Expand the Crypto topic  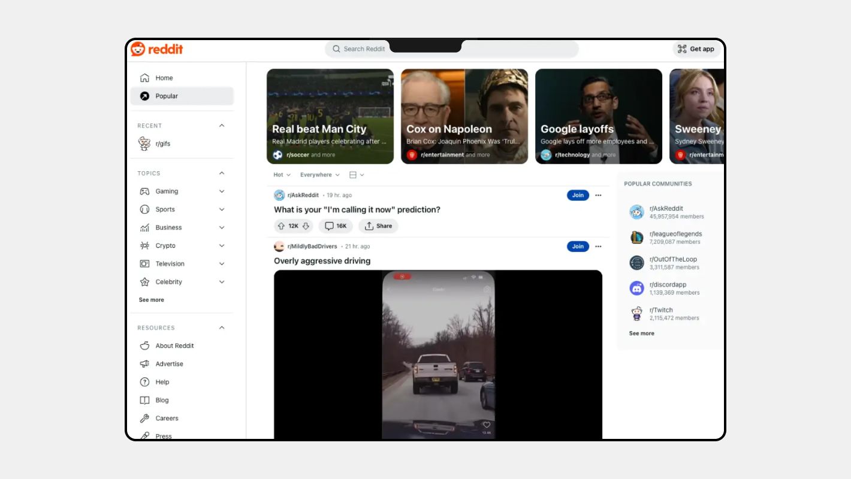click(222, 246)
